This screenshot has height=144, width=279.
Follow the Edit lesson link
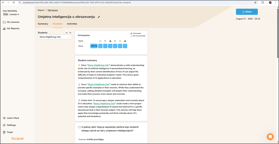(53, 10)
